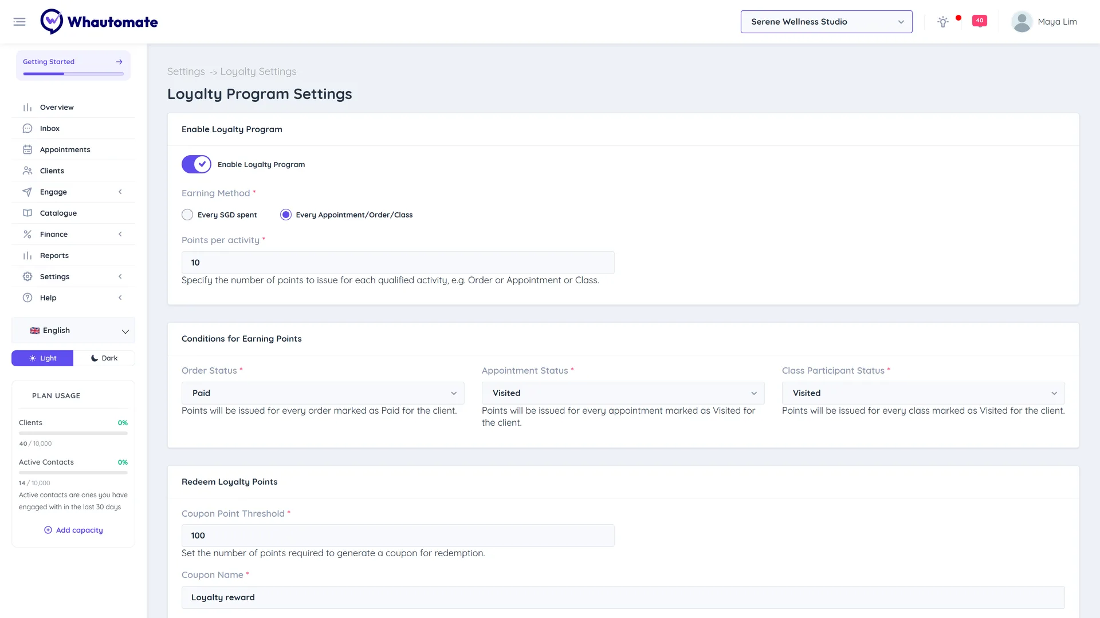Click the Help question mark icon

coord(27,298)
